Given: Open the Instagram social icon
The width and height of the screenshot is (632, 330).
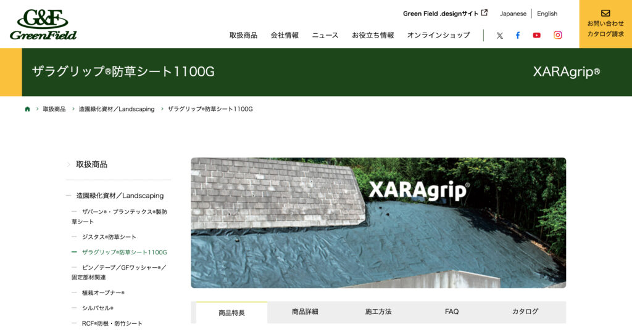Looking at the screenshot, I should (557, 35).
